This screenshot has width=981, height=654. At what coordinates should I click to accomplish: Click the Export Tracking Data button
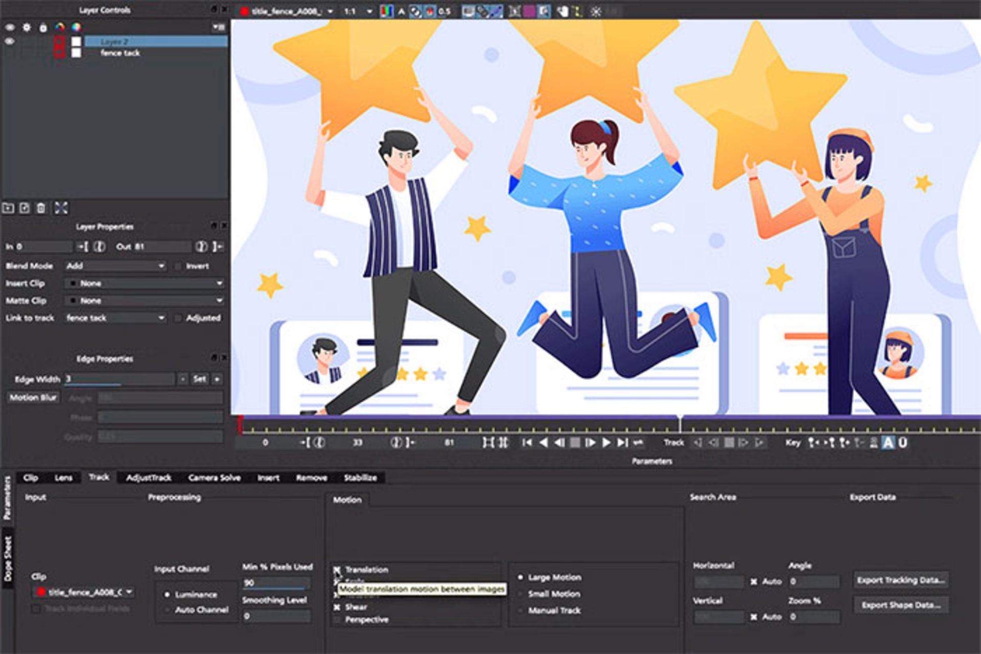[901, 580]
